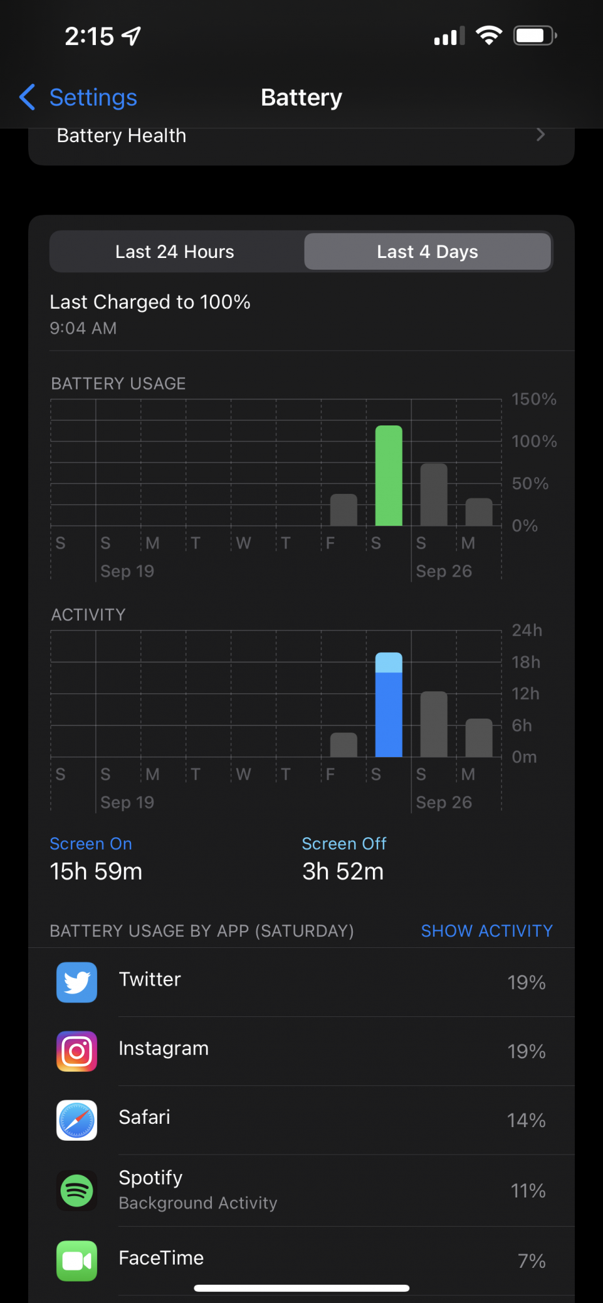Select the green Saturday battery usage bar
The height and width of the screenshot is (1303, 603).
tap(389, 476)
